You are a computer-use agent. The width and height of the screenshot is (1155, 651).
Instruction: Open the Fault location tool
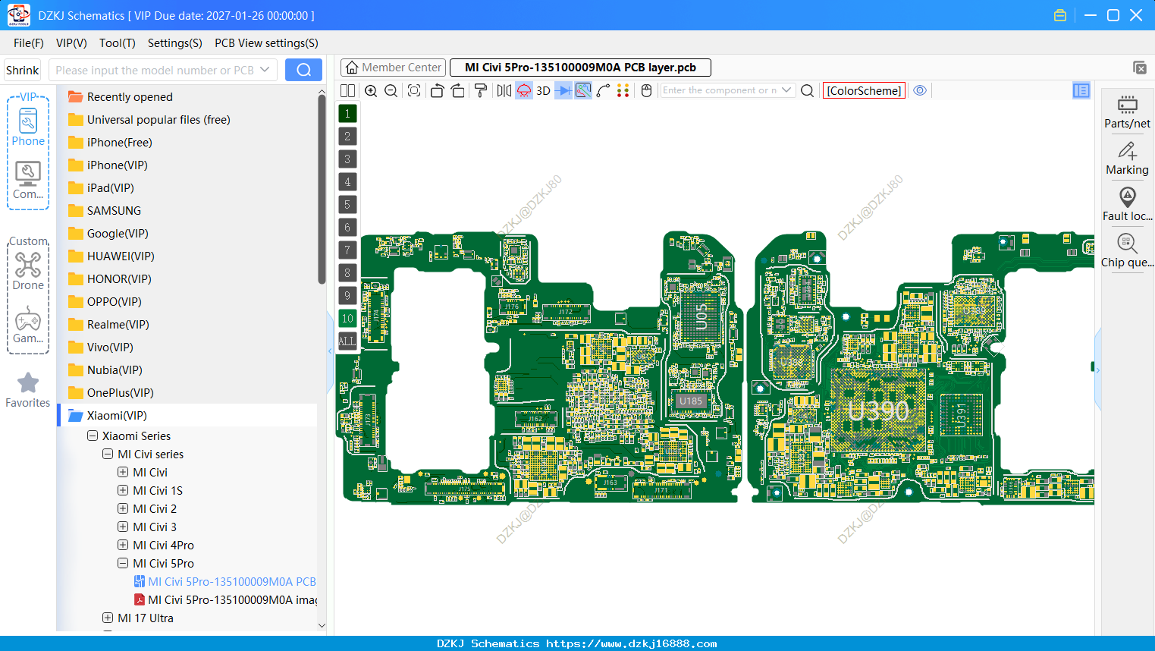[1127, 205]
